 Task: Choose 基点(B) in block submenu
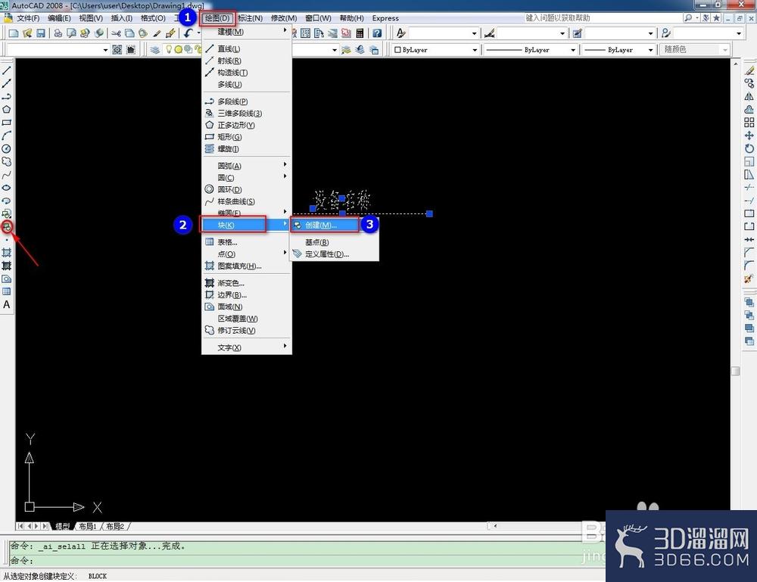click(334, 242)
